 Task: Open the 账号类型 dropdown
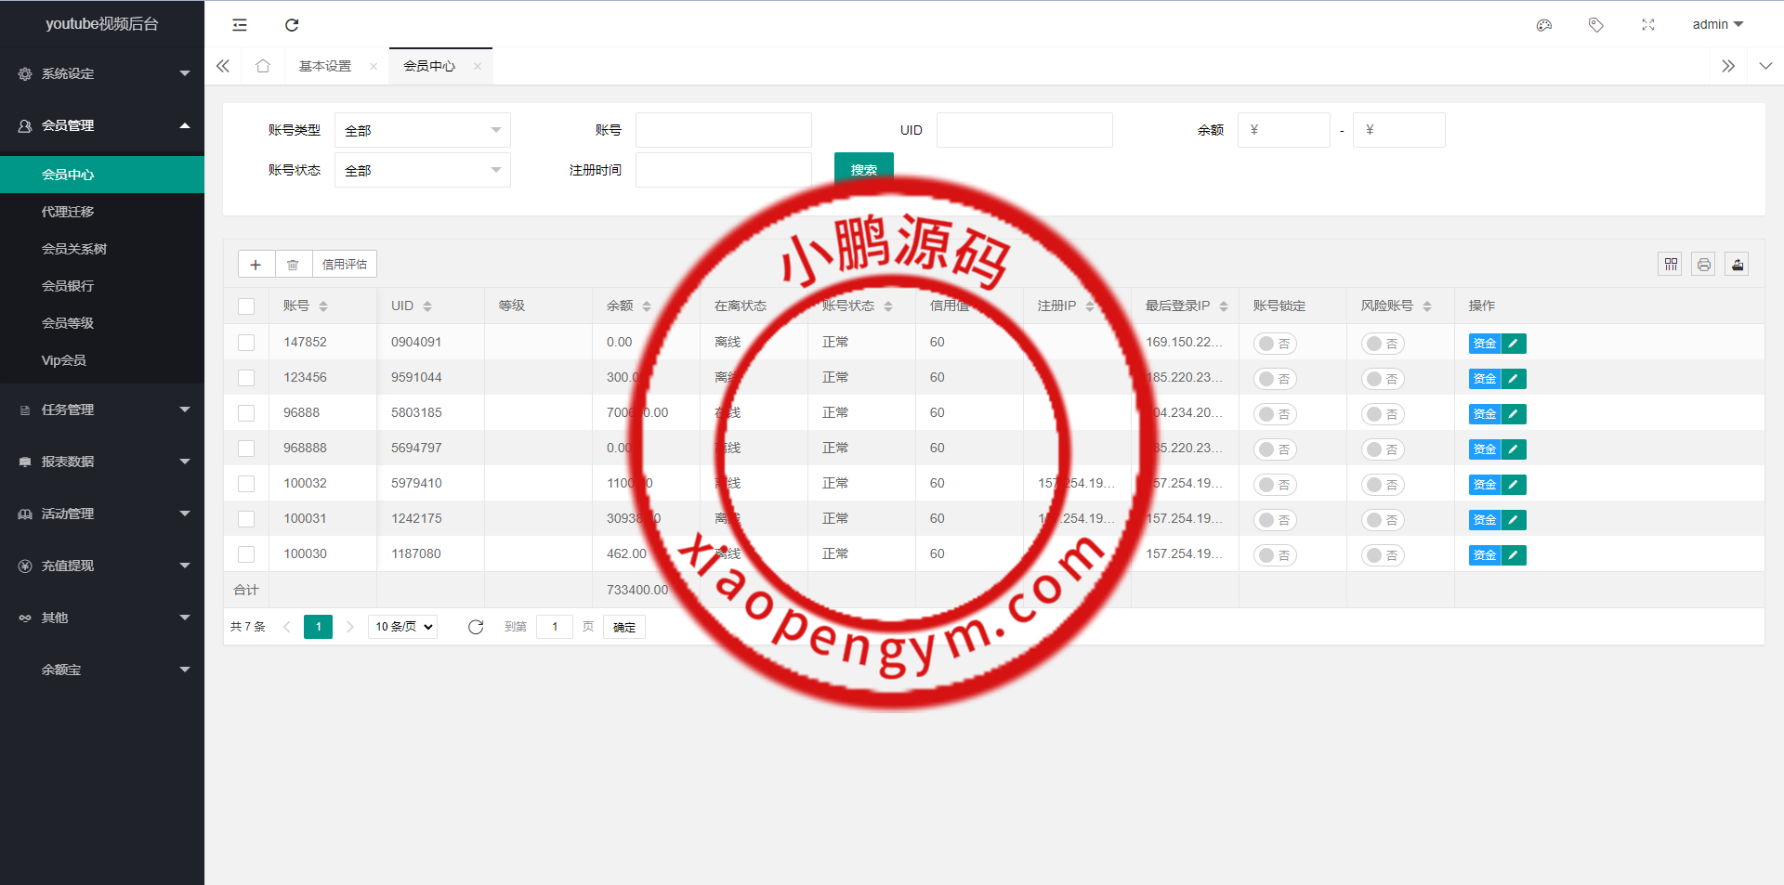tap(422, 131)
